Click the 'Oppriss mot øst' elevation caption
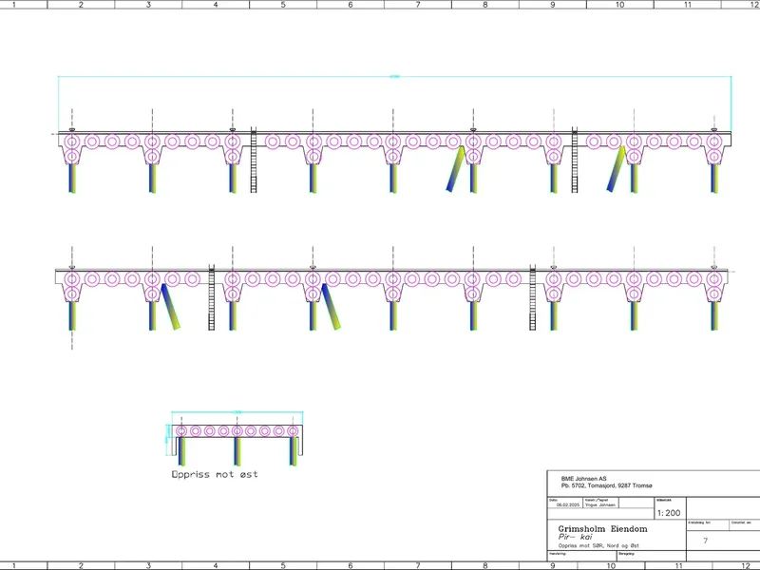 [x=215, y=474]
